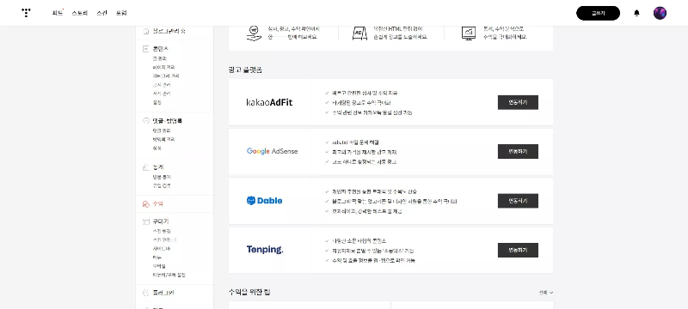
Task: Expand the 전체 dropdown beside 수익을 위한 팁
Action: click(x=546, y=293)
